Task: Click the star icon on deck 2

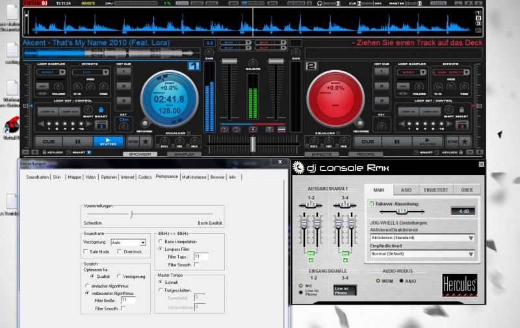Action: coord(465,142)
